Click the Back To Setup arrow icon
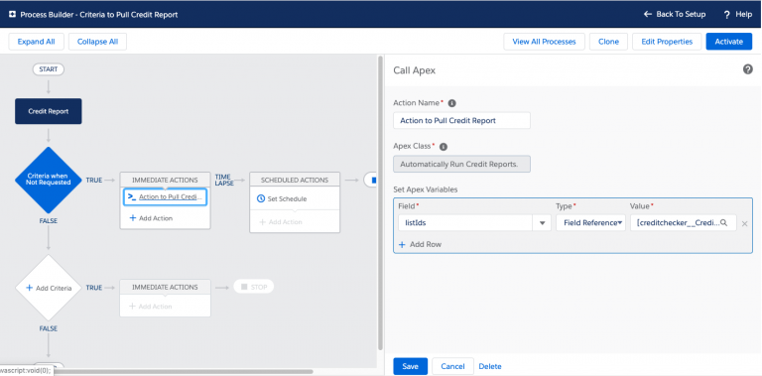The height and width of the screenshot is (376, 762). pyautogui.click(x=647, y=14)
